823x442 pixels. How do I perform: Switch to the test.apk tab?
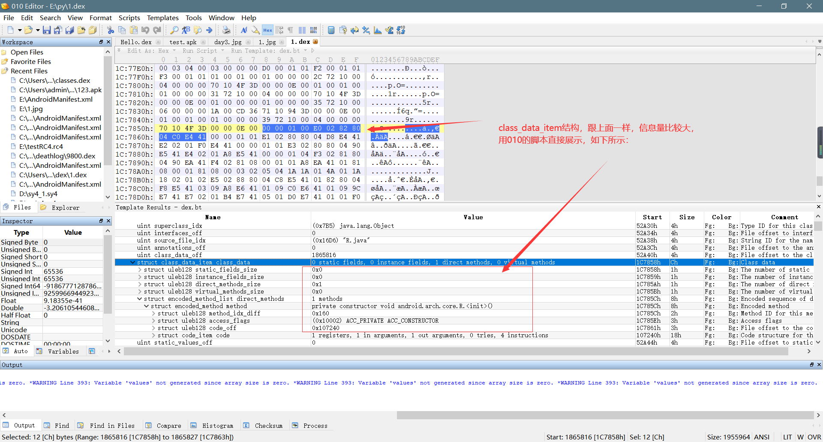183,42
